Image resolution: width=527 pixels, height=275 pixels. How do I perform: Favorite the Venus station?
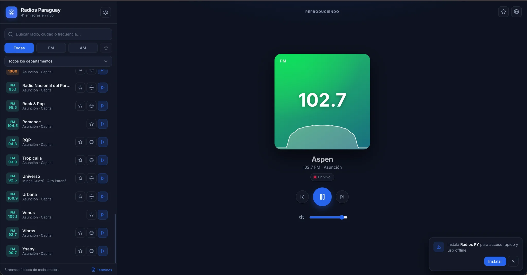[x=91, y=215]
